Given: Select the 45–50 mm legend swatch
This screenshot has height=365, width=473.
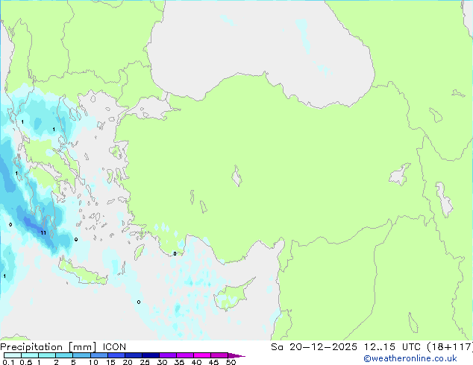Looking at the screenshot, I should click(x=219, y=355).
